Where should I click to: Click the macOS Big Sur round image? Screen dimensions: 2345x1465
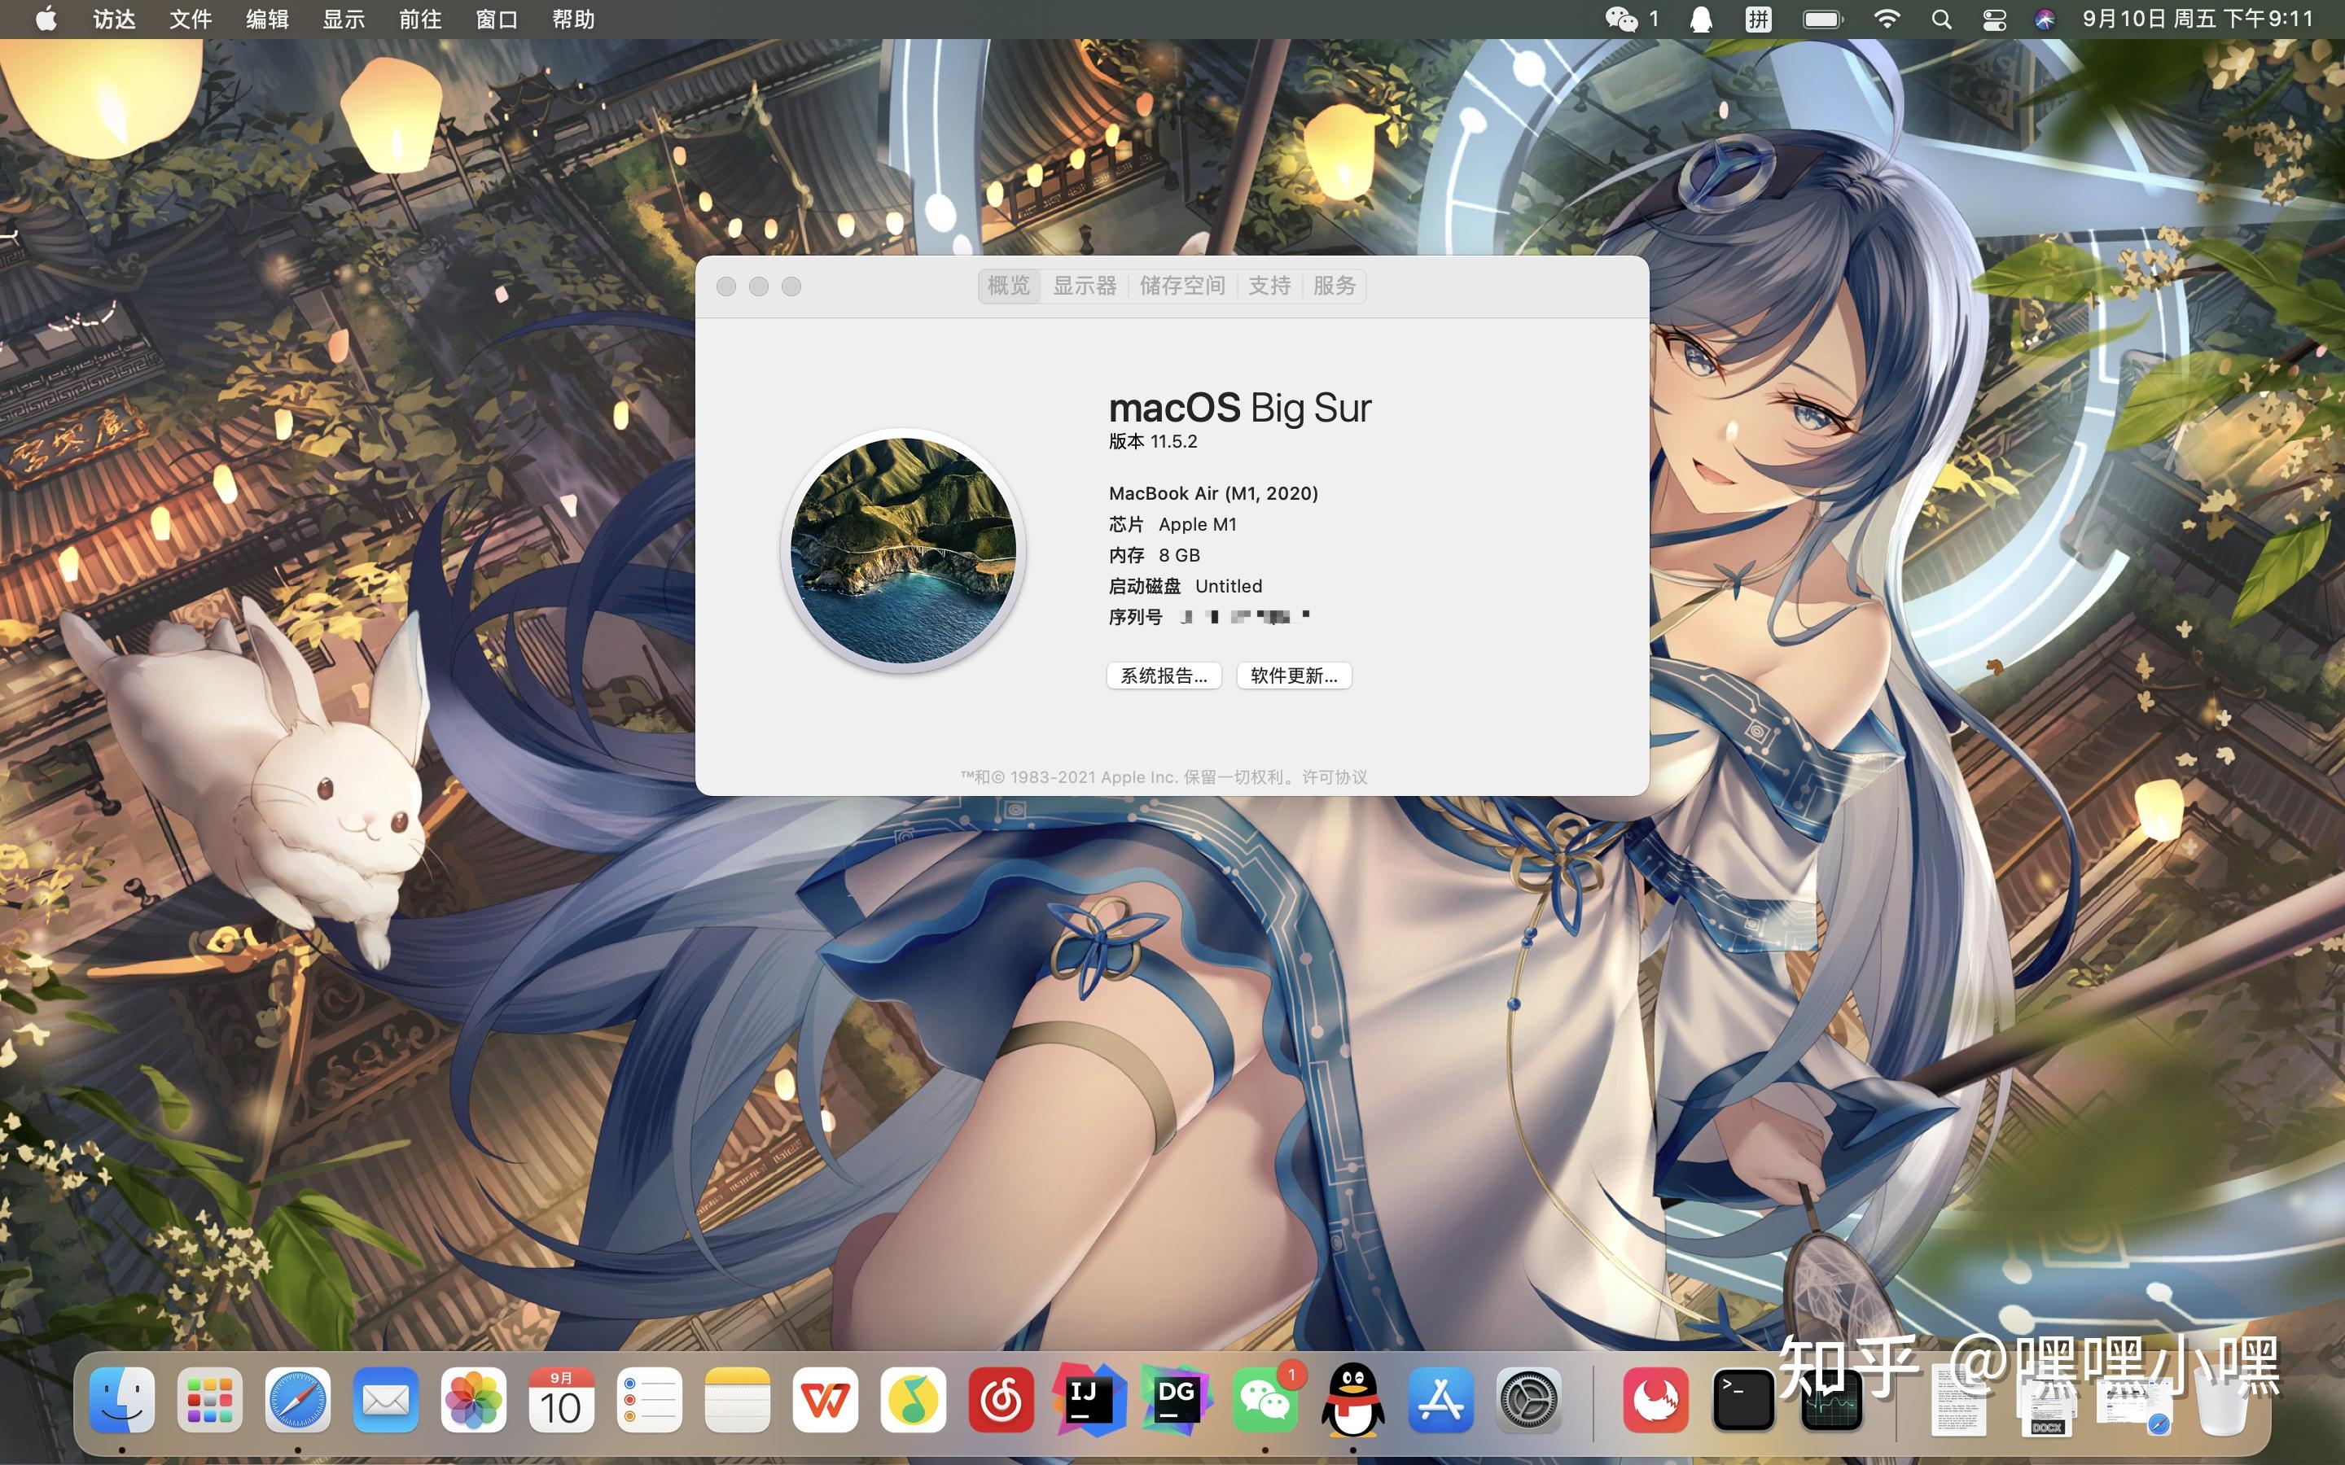click(903, 550)
